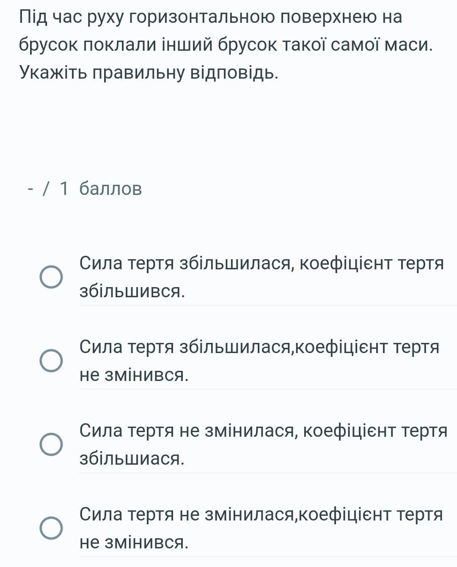Screen dimensions: 457x567
Task: Choose radio: сила збільшилася, коефіцієнт не змінився
Action: point(51,361)
